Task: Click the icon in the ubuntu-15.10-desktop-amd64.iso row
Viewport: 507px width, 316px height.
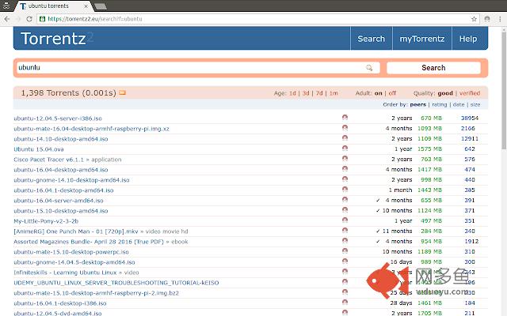Action: 345,210
